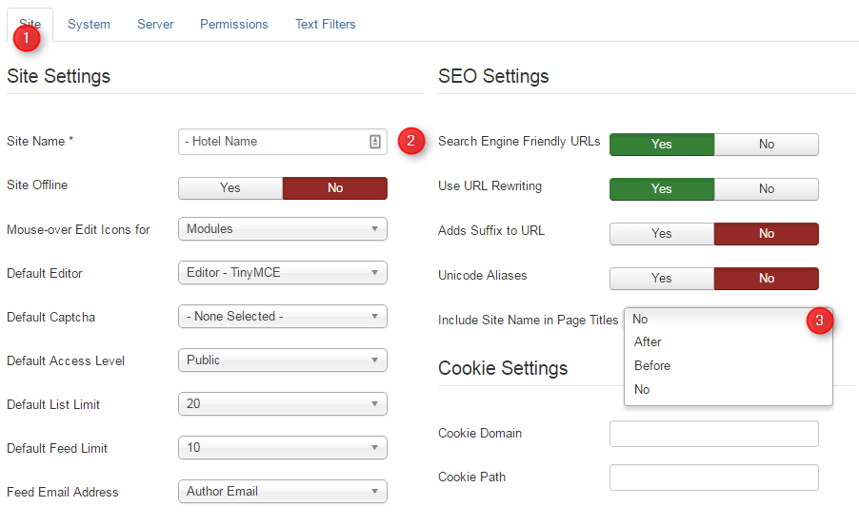Set Site Offline to Yes

[230, 187]
